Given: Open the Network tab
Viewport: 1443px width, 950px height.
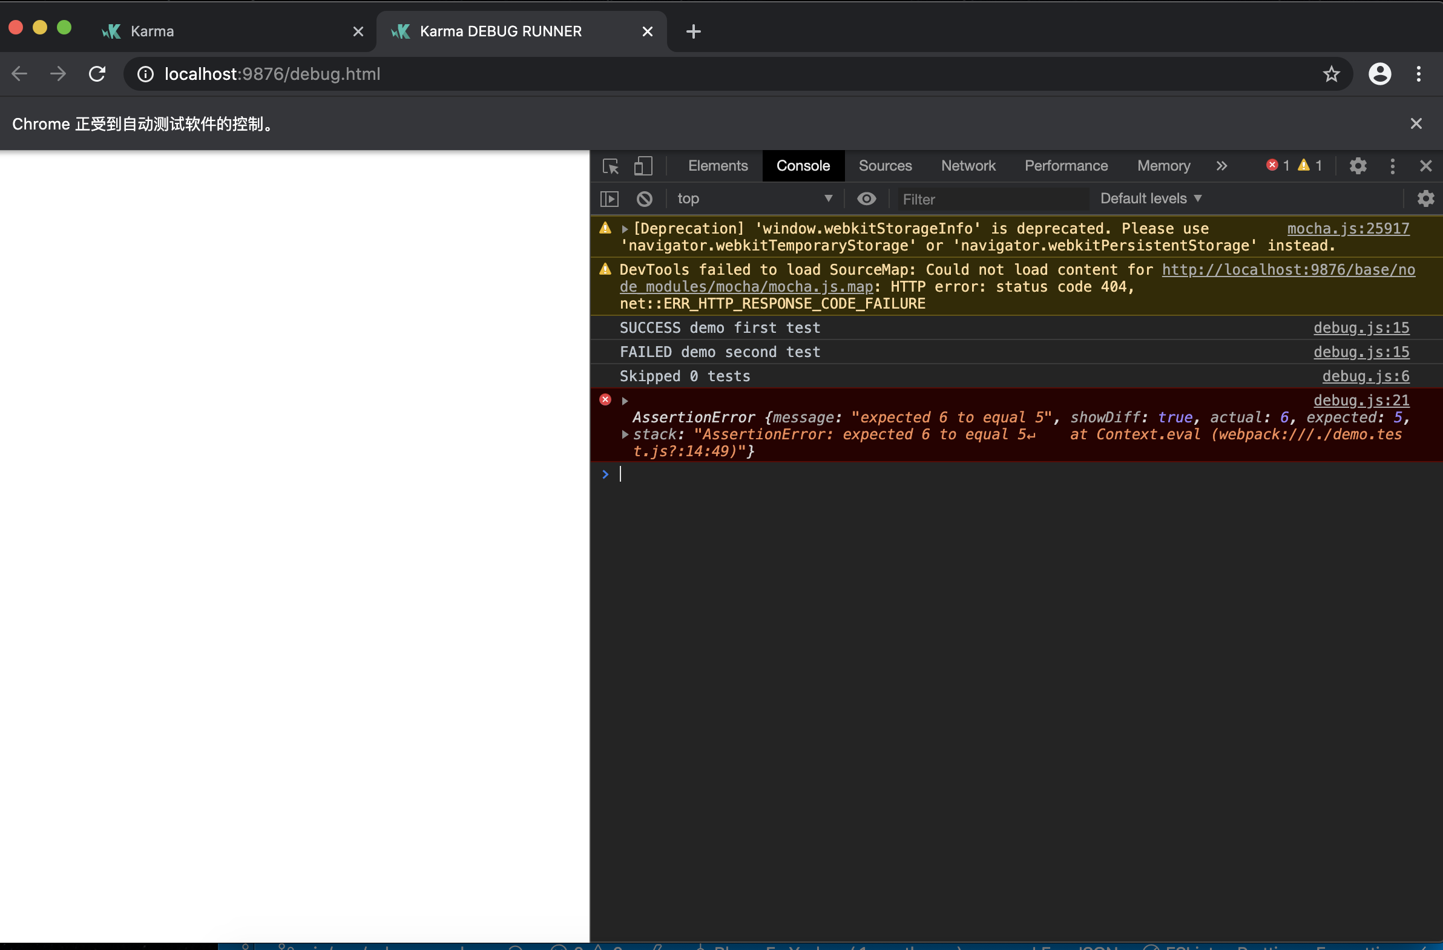Looking at the screenshot, I should tap(968, 166).
